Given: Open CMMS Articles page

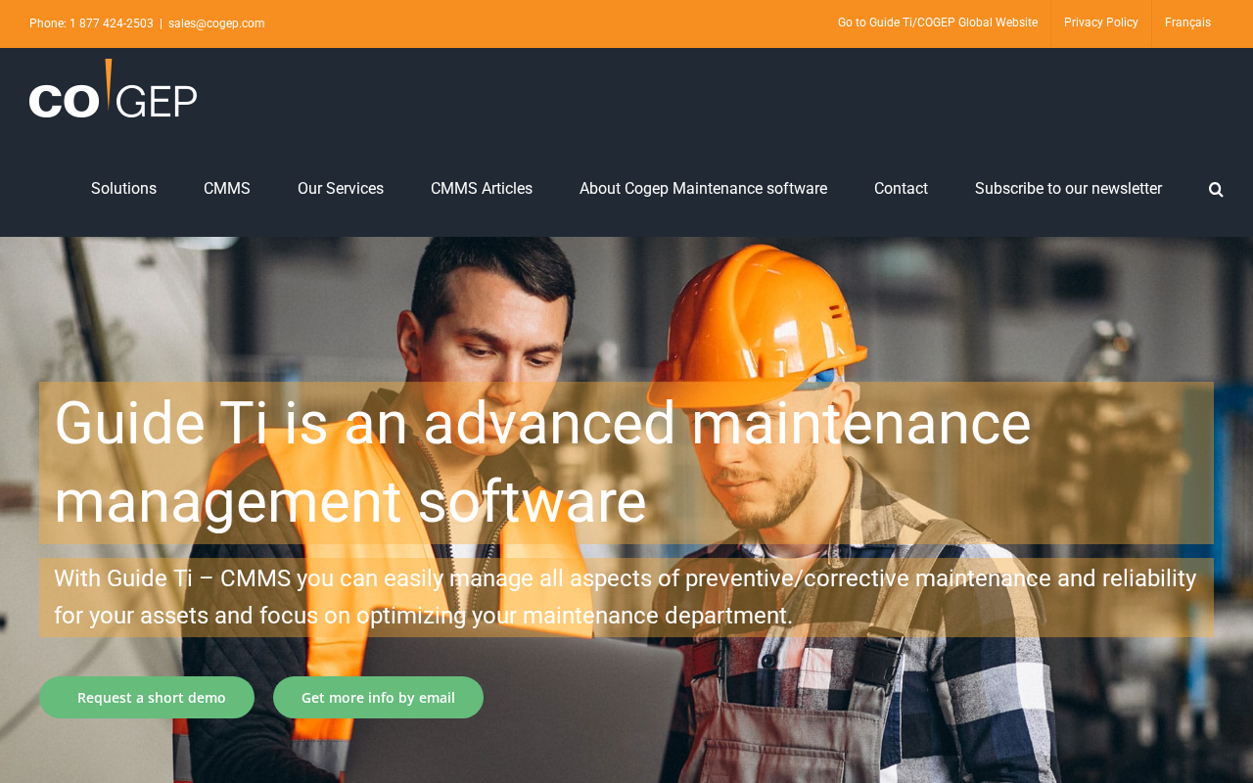Looking at the screenshot, I should [482, 189].
